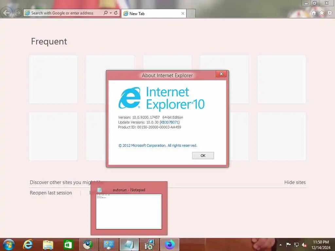
Task: Open the address bar autocomplete dropdown arrow
Action: (x=111, y=13)
